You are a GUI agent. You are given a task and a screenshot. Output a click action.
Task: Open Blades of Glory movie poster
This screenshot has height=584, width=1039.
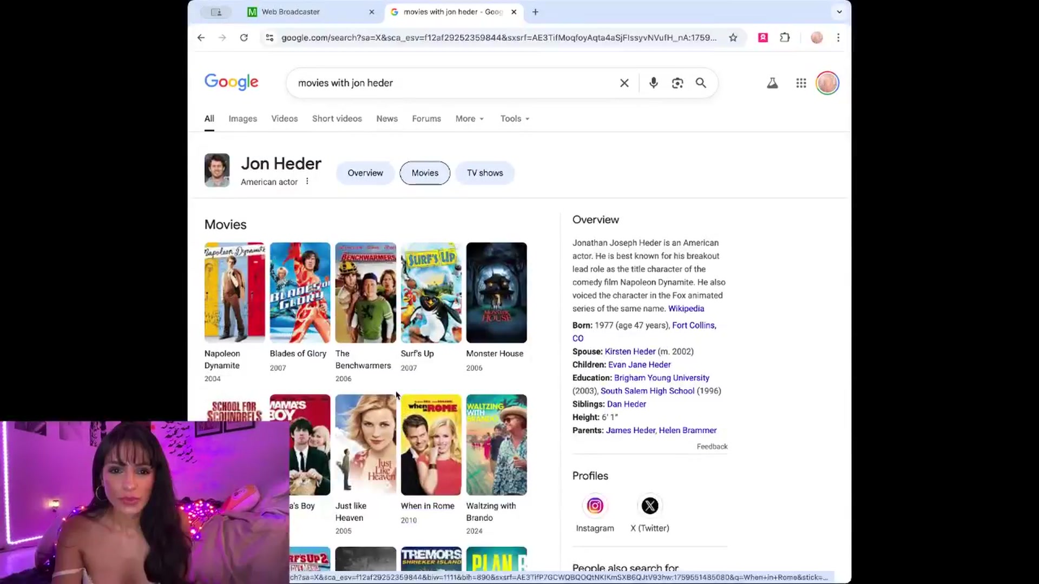tap(300, 293)
